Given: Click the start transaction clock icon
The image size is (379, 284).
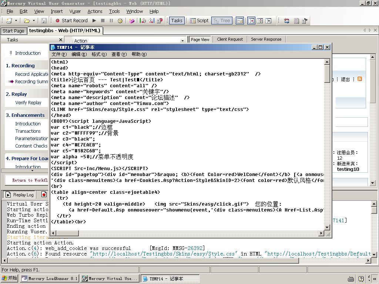Looking at the screenshot, I should click(143, 21).
